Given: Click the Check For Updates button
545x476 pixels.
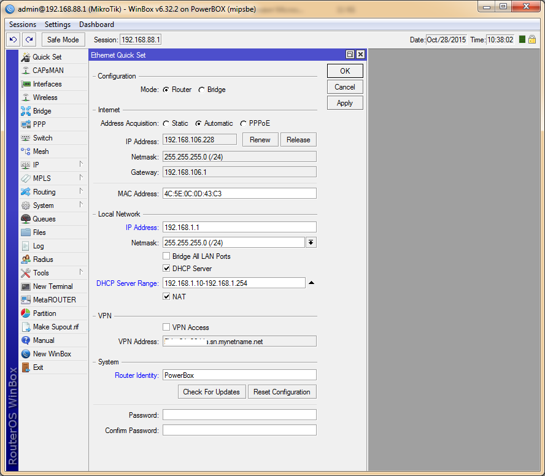Looking at the screenshot, I should click(212, 392).
